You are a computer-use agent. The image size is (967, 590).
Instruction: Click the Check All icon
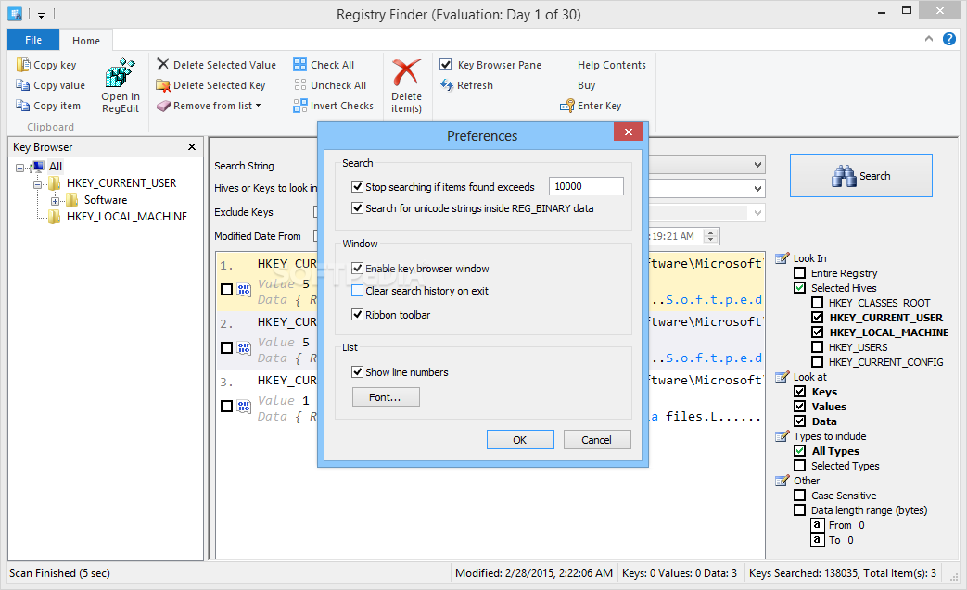pos(299,65)
